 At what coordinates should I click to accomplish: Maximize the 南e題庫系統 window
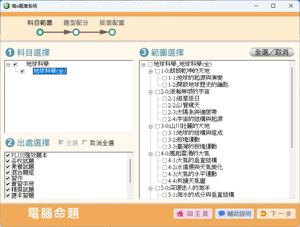[273, 6]
